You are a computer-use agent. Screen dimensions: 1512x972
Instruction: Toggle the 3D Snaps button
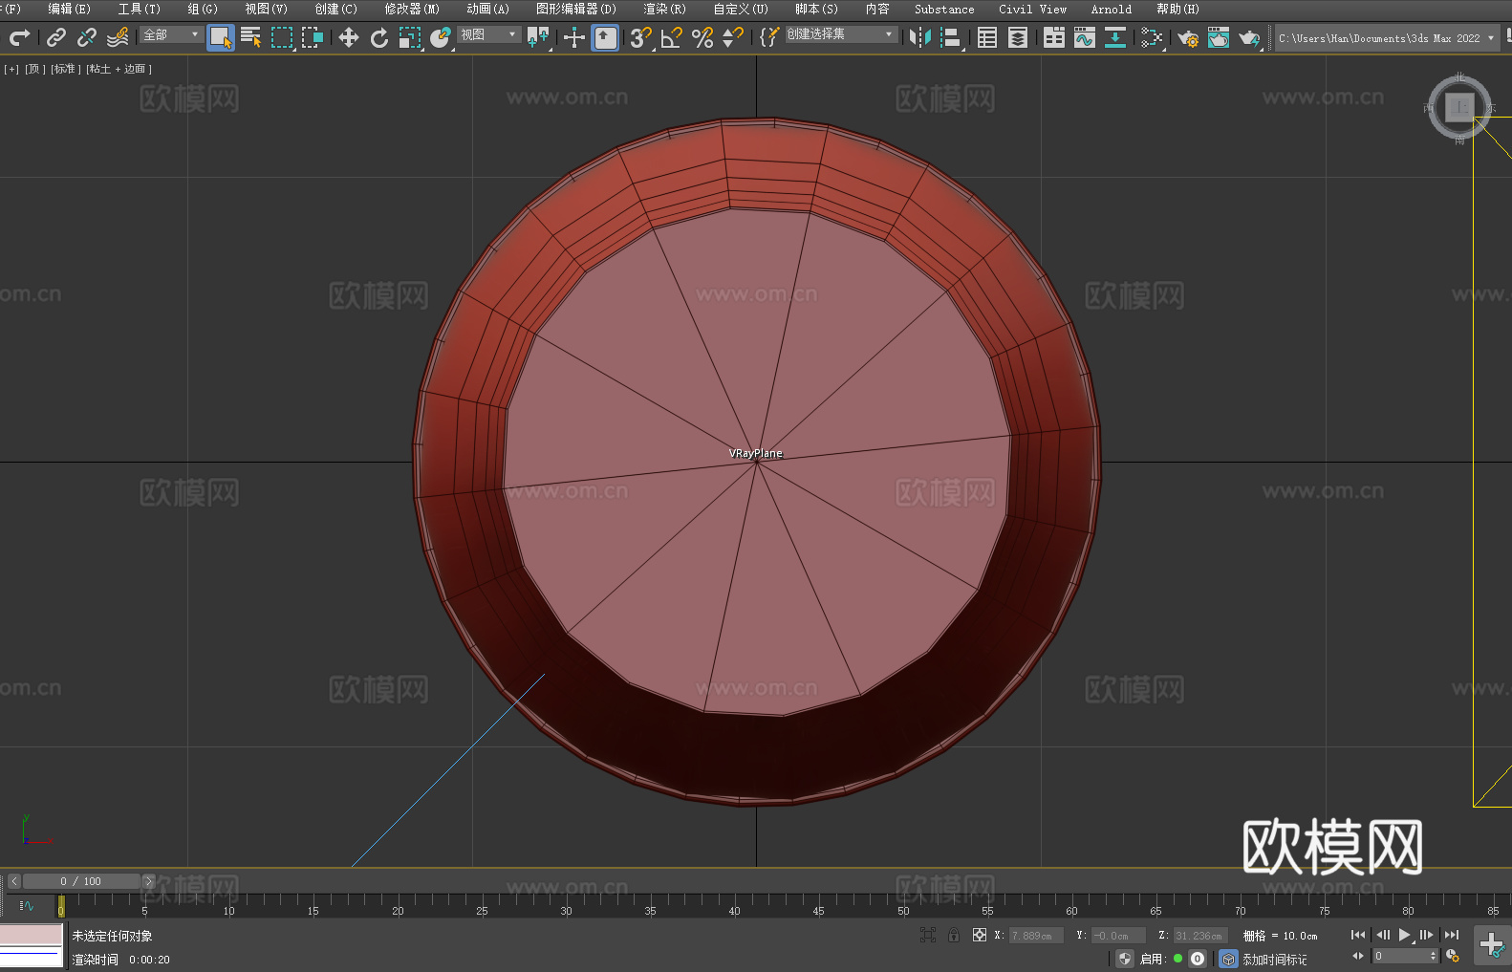(x=639, y=38)
